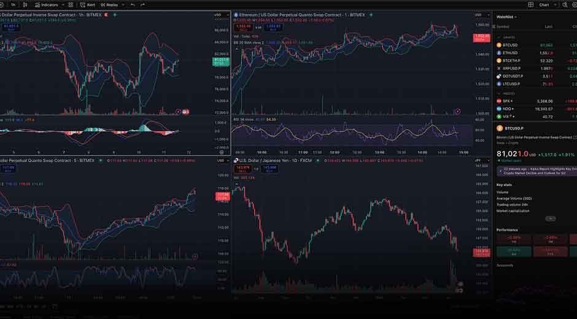The height and width of the screenshot is (319, 577).
Task: Open the quick search magnifier icon
Action: tap(565, 5)
